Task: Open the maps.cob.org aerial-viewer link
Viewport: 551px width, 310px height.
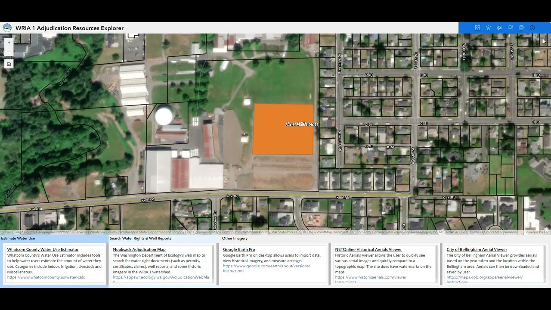Action: point(485,277)
